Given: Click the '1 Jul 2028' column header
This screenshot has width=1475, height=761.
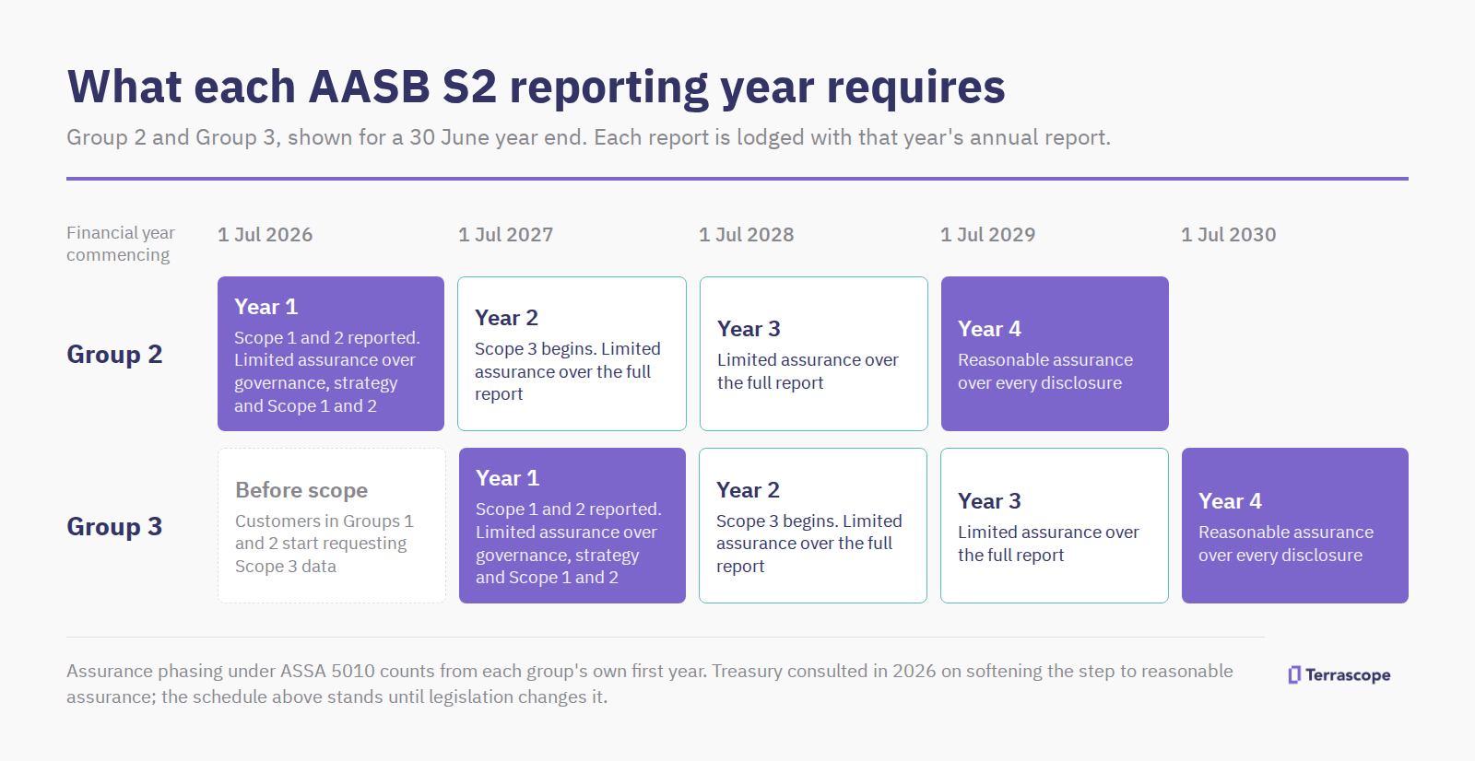Looking at the screenshot, I should coord(747,235).
